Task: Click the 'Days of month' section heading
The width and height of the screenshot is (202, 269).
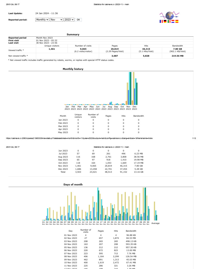Action: tap(73, 185)
